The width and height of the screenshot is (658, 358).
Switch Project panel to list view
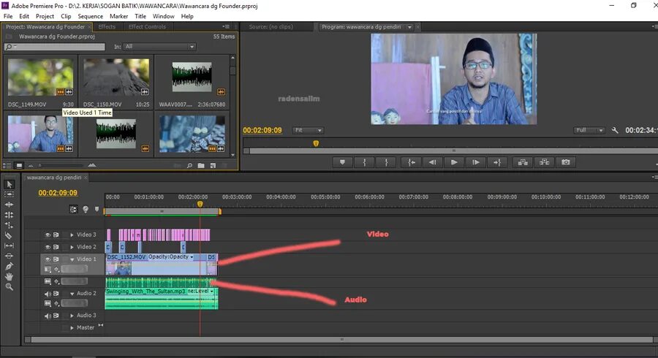(7, 166)
